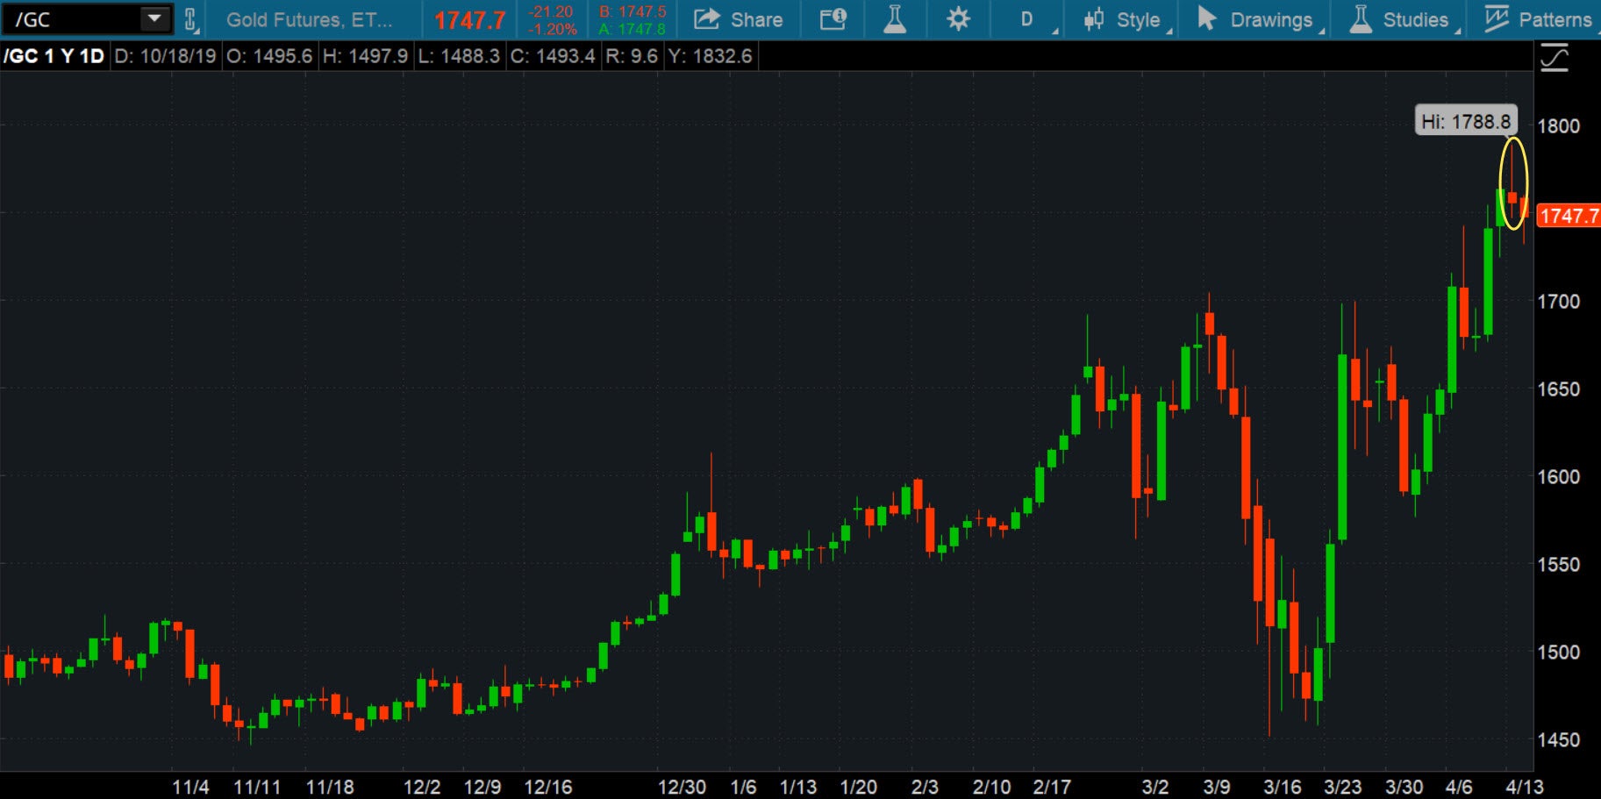Image resolution: width=1601 pixels, height=799 pixels.
Task: Click the 2/3 date axis label
Action: (x=925, y=787)
